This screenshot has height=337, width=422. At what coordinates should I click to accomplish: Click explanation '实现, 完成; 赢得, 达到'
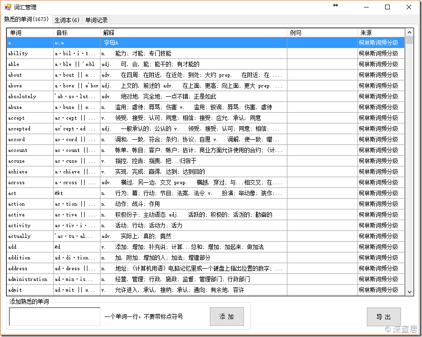194,172
